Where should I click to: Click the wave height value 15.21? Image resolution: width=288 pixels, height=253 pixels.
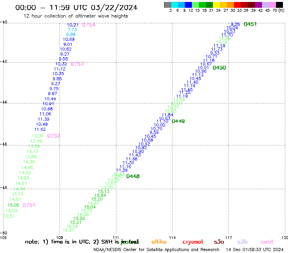(76, 222)
